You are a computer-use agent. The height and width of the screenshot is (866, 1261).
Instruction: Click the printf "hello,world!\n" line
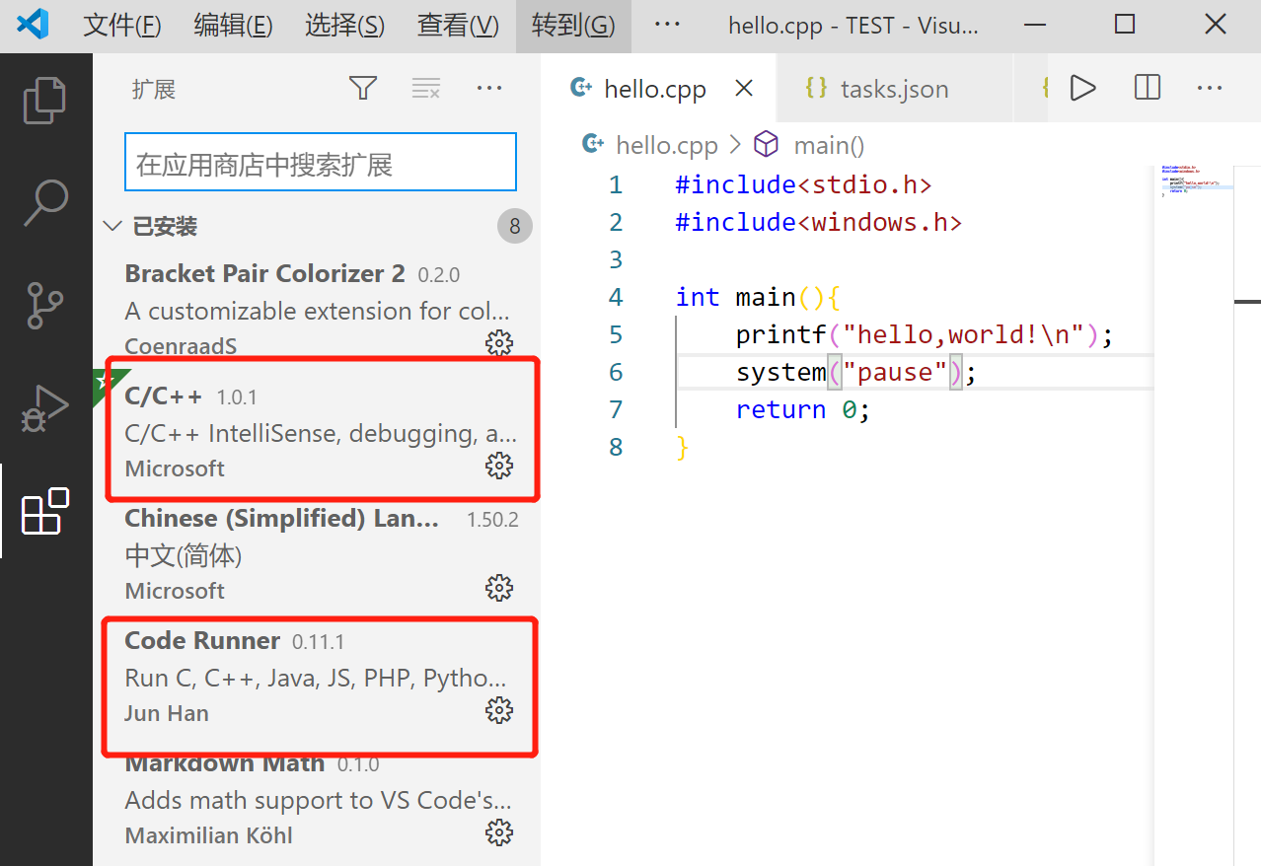coord(925,334)
